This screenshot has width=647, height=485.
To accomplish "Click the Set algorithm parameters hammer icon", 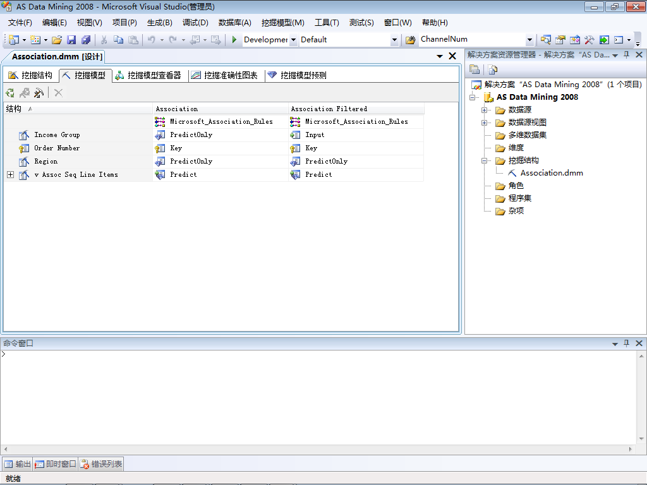I will 39,93.
